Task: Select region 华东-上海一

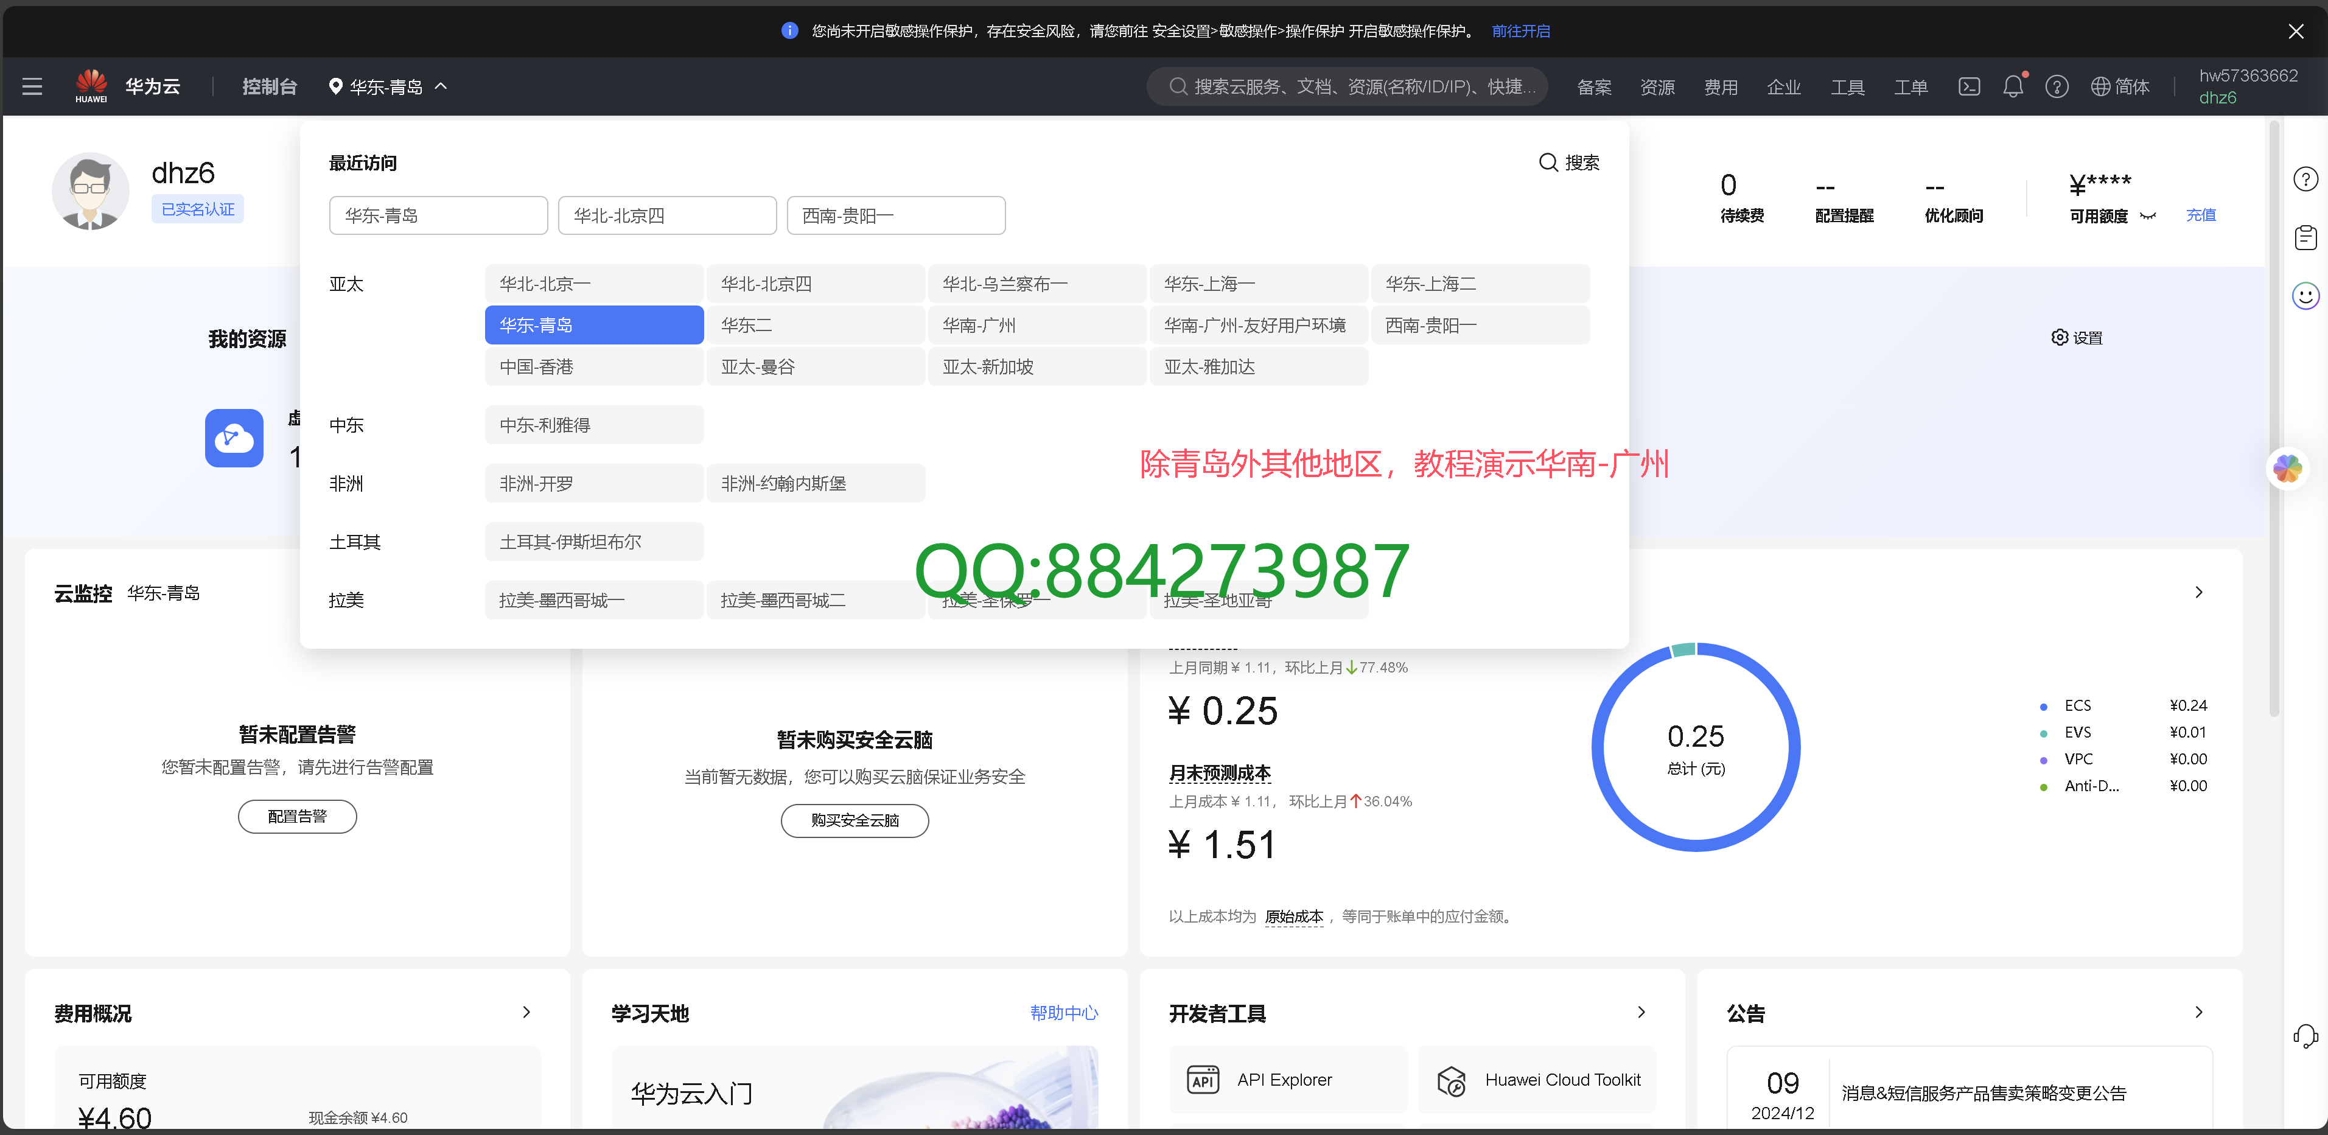Action: coord(1259,284)
